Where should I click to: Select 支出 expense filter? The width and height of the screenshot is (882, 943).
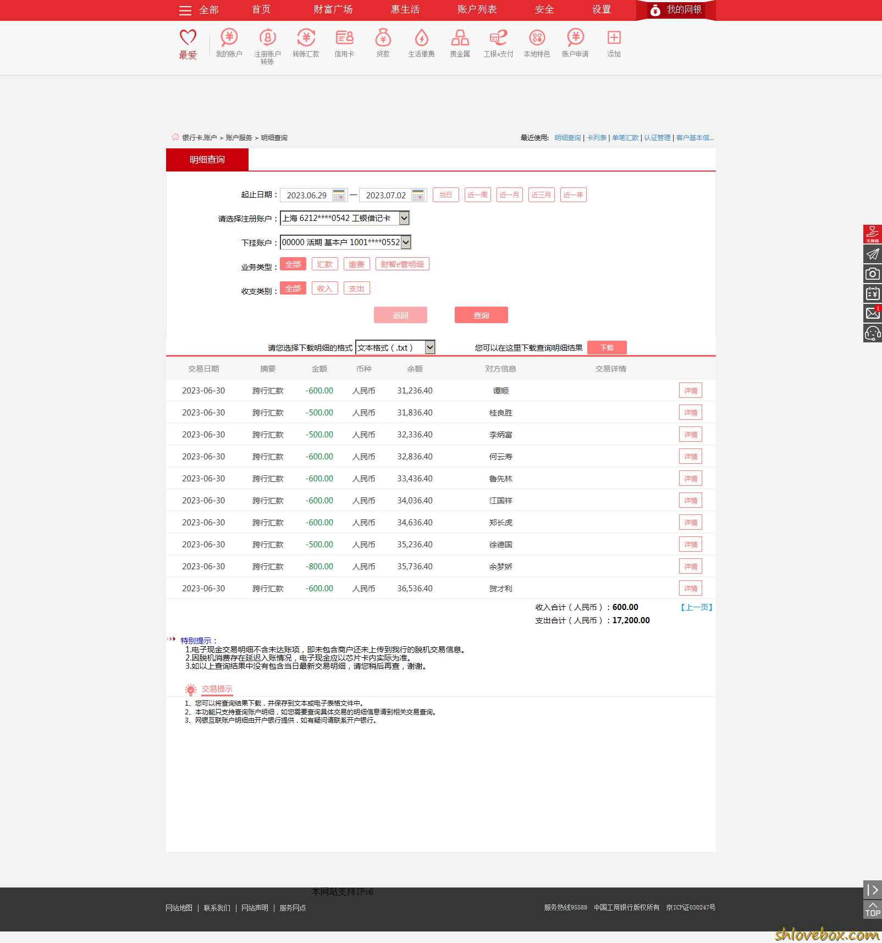[357, 289]
